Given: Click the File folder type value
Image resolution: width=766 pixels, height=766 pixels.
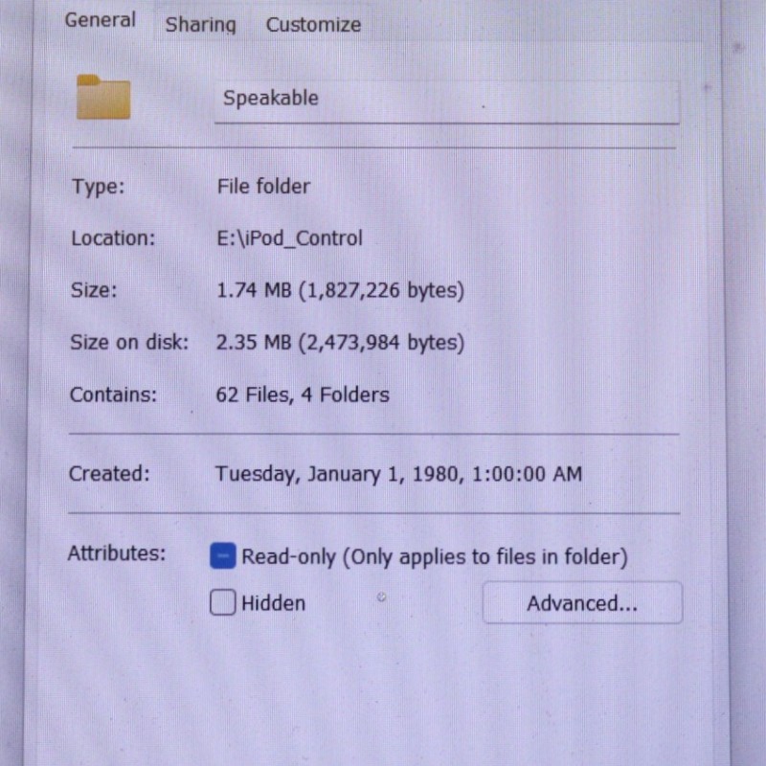Looking at the screenshot, I should pos(263,187).
